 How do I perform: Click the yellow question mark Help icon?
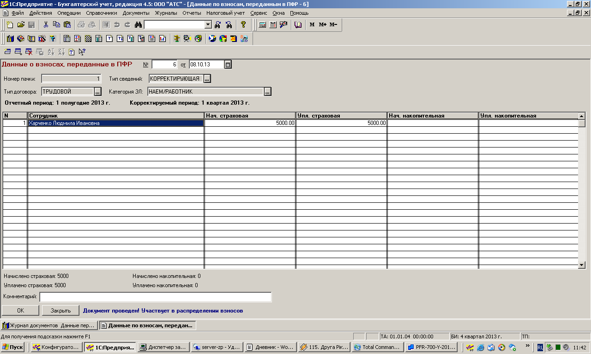[243, 24]
